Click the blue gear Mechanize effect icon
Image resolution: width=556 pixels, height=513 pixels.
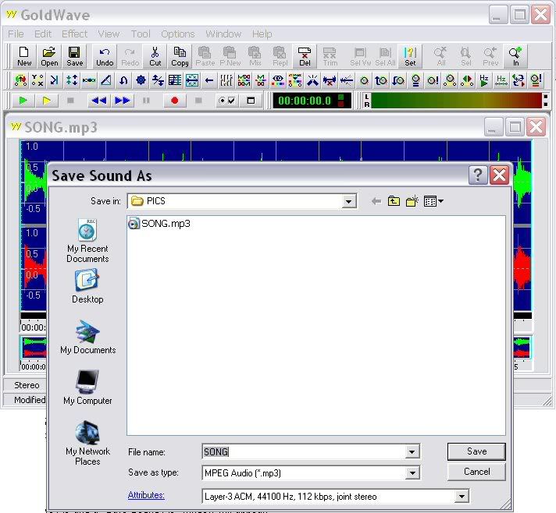(x=141, y=80)
